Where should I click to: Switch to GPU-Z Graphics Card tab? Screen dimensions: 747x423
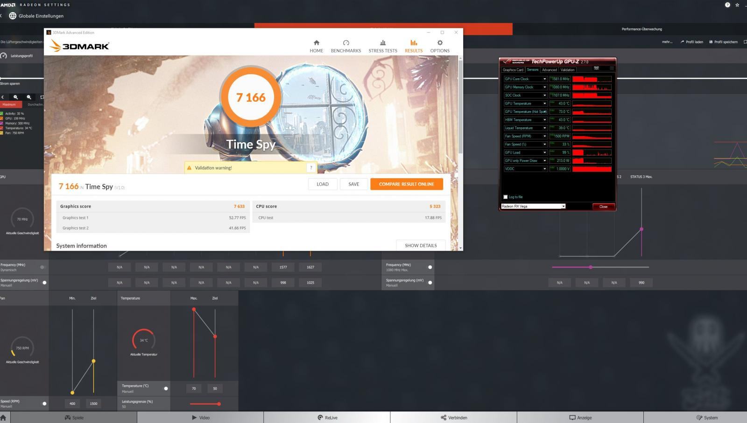tap(513, 70)
